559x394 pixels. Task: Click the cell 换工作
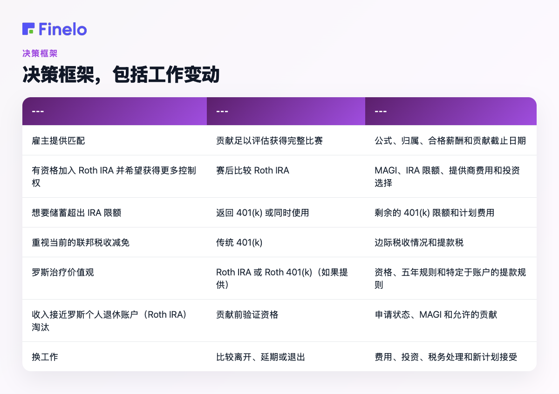click(x=115, y=357)
